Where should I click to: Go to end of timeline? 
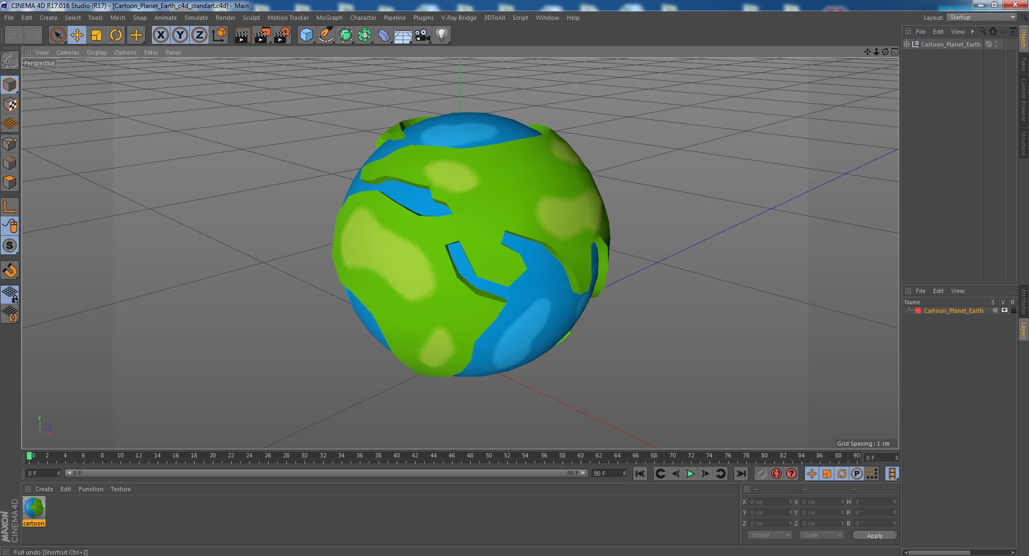click(x=741, y=474)
